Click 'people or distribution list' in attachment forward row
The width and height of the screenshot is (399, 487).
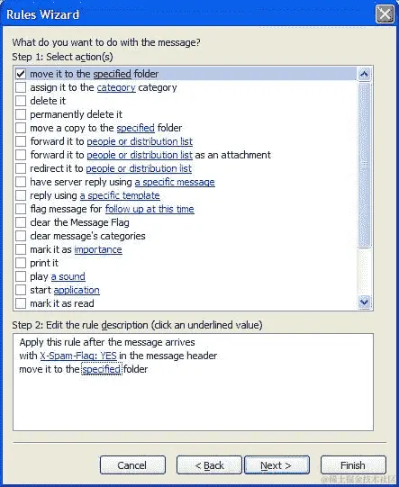pos(140,155)
